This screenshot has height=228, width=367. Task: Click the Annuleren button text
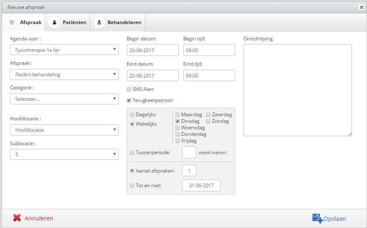pos(39,218)
